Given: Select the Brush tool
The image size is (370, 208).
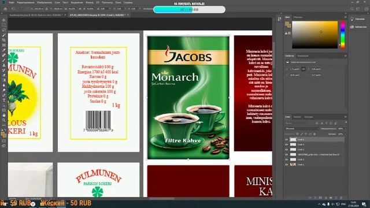Looking at the screenshot, I should pos(4,60).
